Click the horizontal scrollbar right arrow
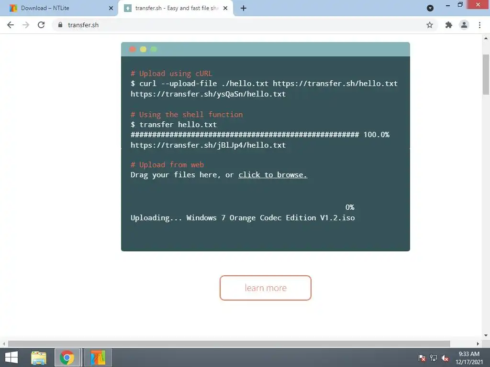The image size is (490, 367). tap(478, 344)
